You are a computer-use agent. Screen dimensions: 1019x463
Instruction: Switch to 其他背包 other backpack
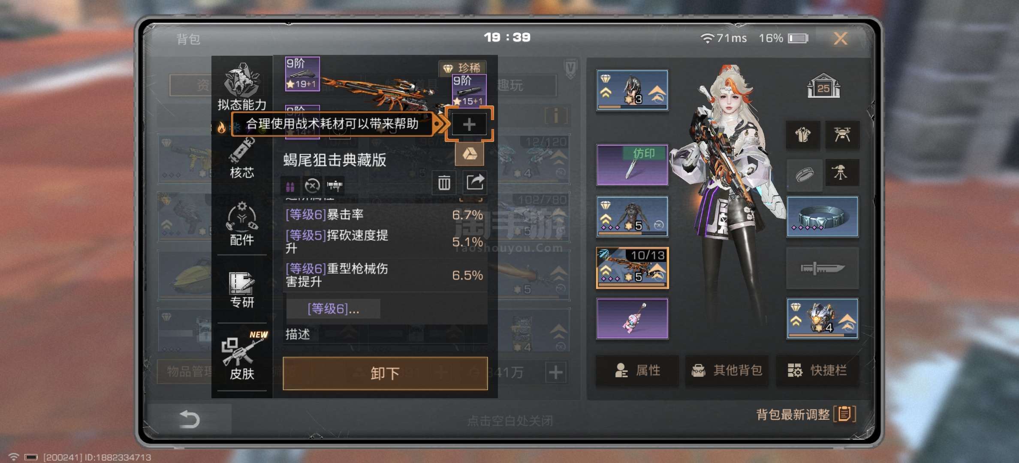[x=727, y=370]
